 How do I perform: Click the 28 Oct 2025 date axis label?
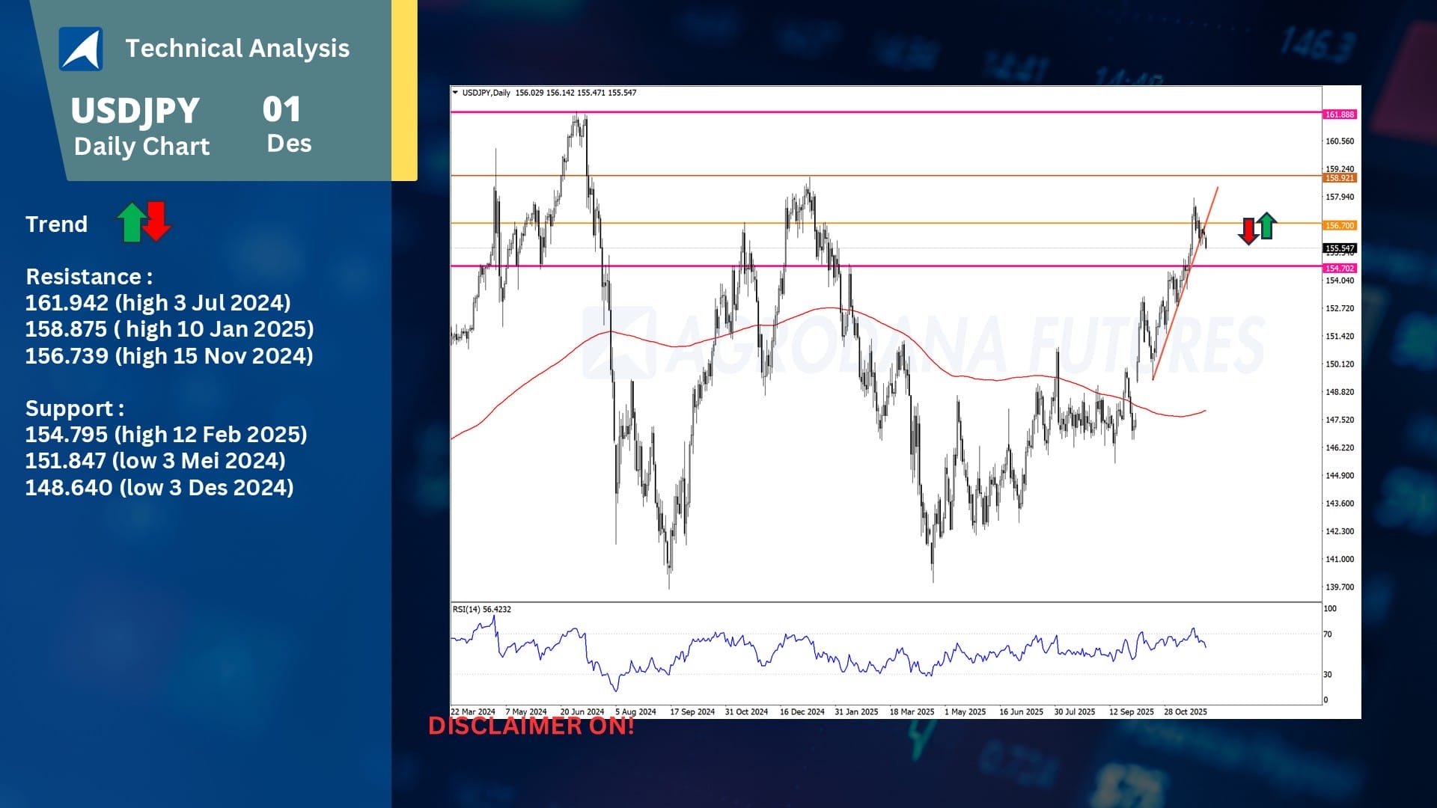click(x=1186, y=711)
